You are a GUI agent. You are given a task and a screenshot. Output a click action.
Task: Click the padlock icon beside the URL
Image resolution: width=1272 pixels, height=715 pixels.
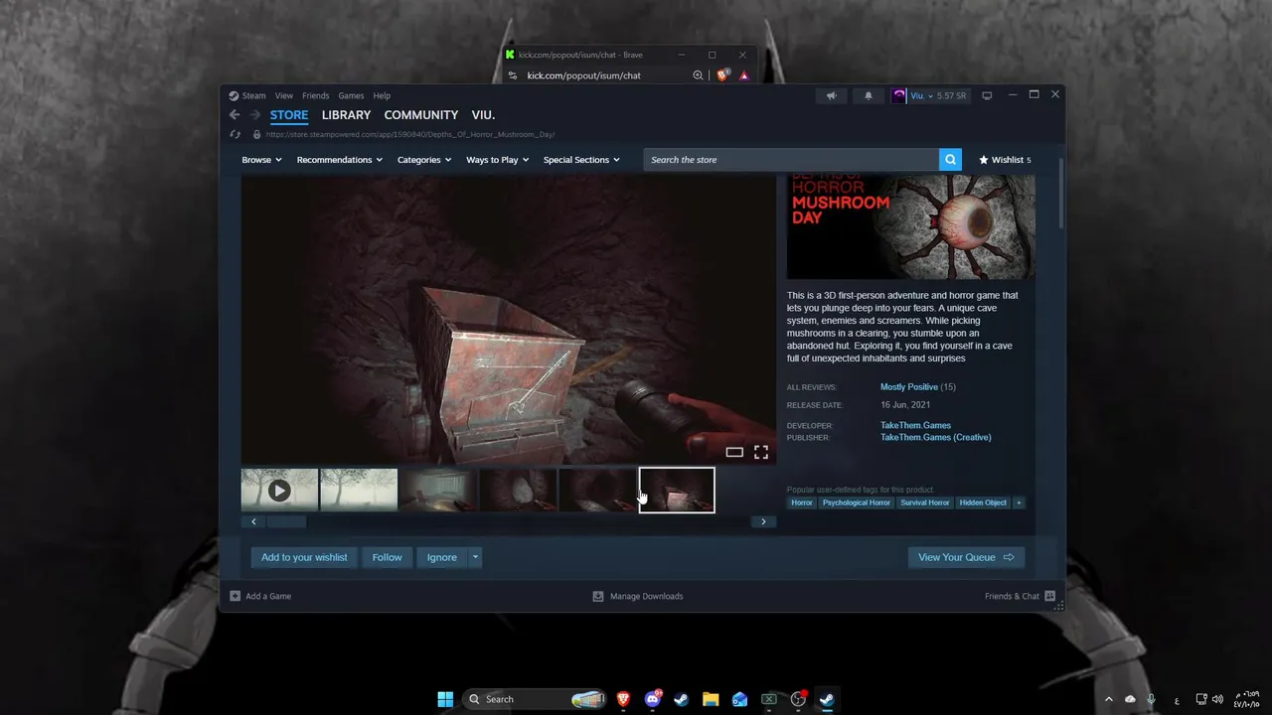[256, 134]
